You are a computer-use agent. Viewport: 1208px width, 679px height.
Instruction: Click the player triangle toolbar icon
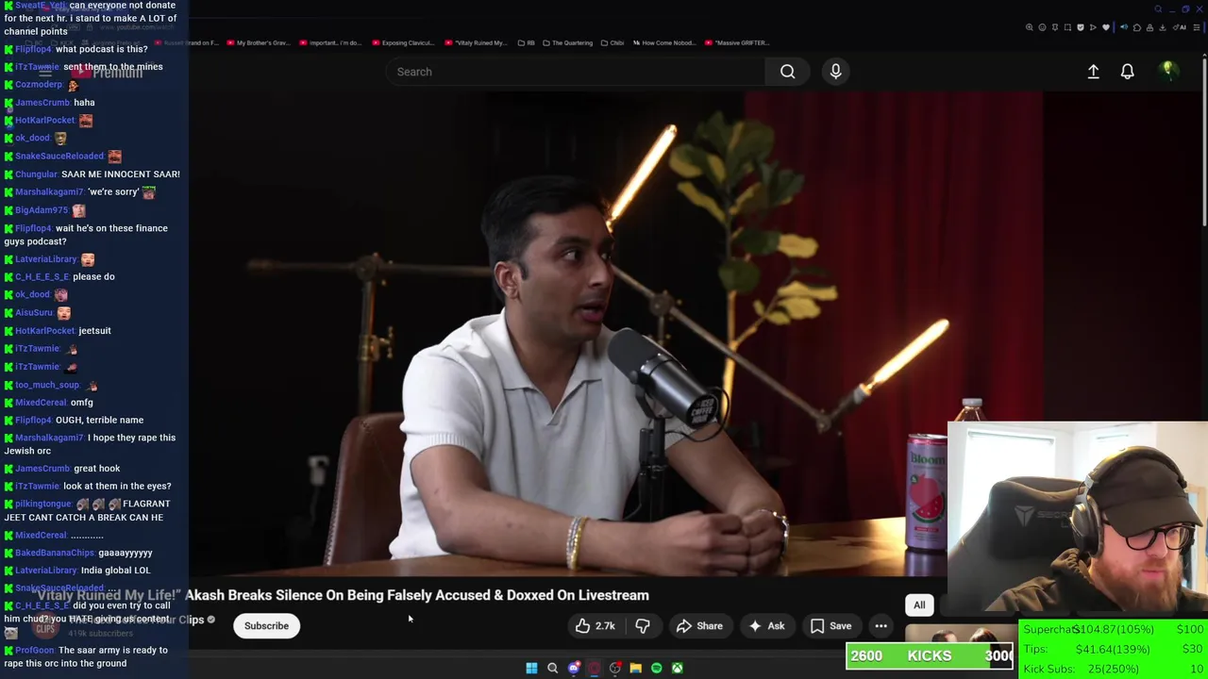[x=1093, y=27]
